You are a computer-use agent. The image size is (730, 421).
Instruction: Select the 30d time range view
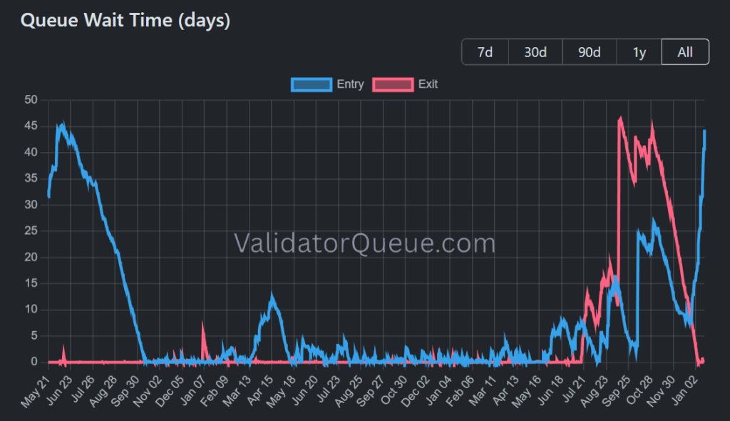[x=535, y=51]
